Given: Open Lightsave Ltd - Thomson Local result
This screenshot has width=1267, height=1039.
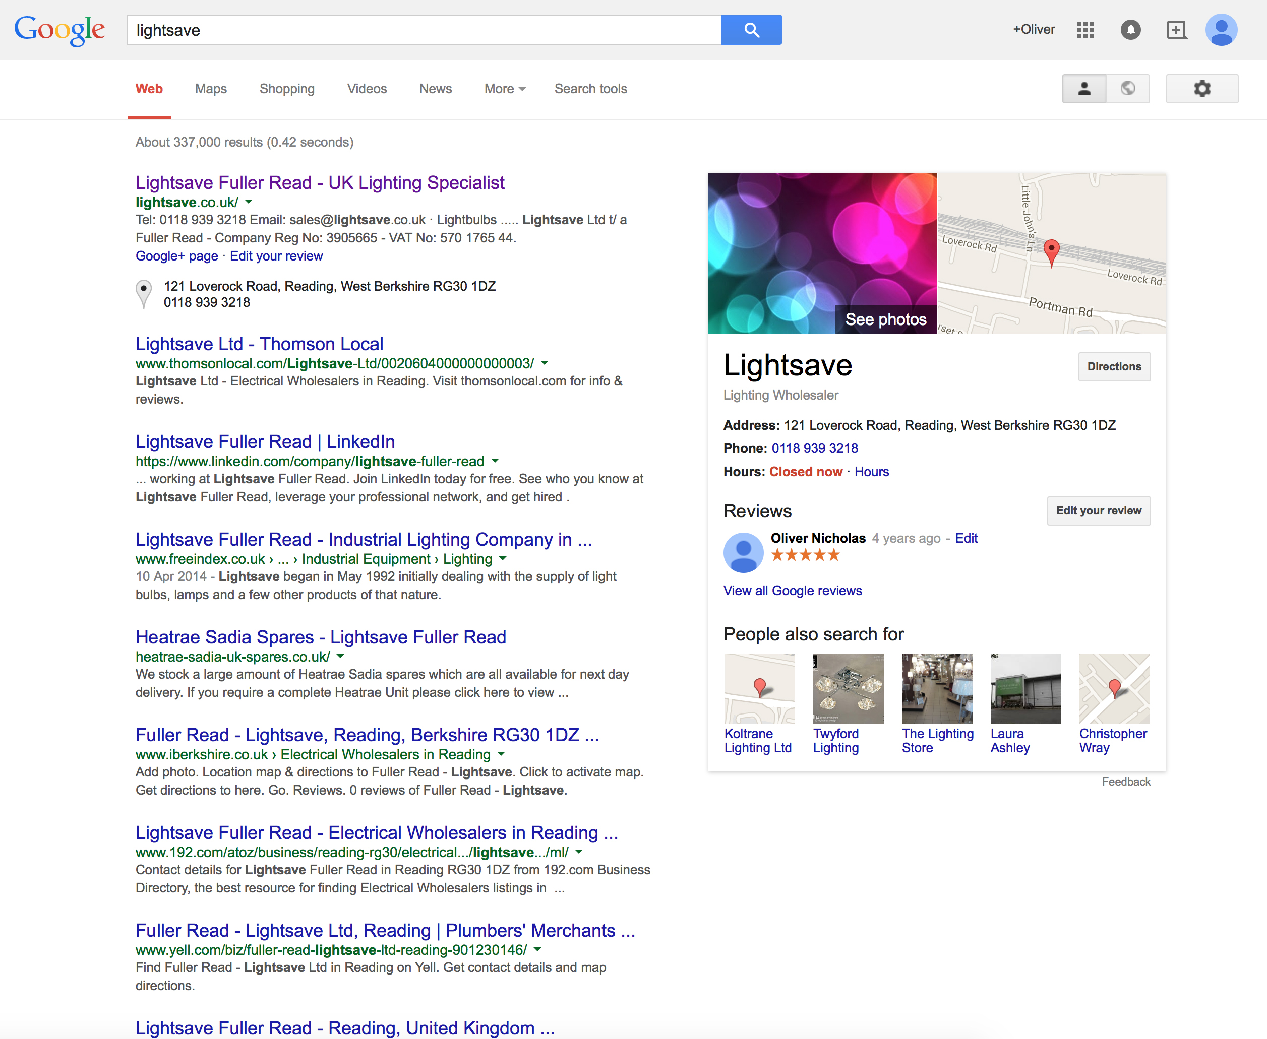Looking at the screenshot, I should point(259,344).
